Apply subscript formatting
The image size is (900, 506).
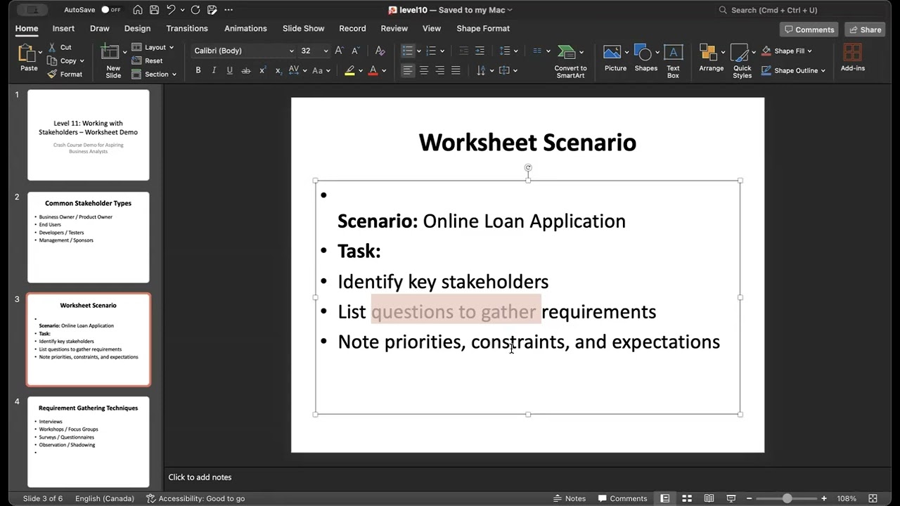click(x=278, y=70)
